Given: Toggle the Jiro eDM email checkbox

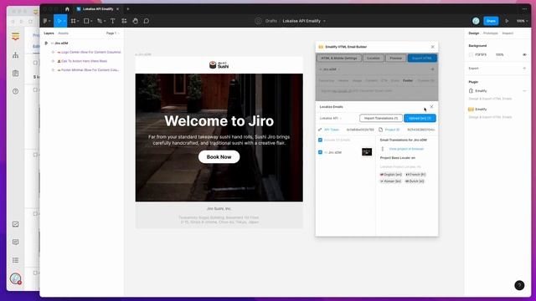Looking at the screenshot, I should click(320, 152).
